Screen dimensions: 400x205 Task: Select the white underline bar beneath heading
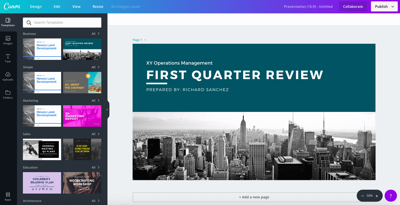pyautogui.click(x=157, y=83)
